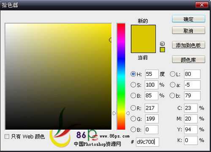Click the Lab b field showing 79
Image resolution: width=211 pixels, height=152 pixels.
pos(192,96)
